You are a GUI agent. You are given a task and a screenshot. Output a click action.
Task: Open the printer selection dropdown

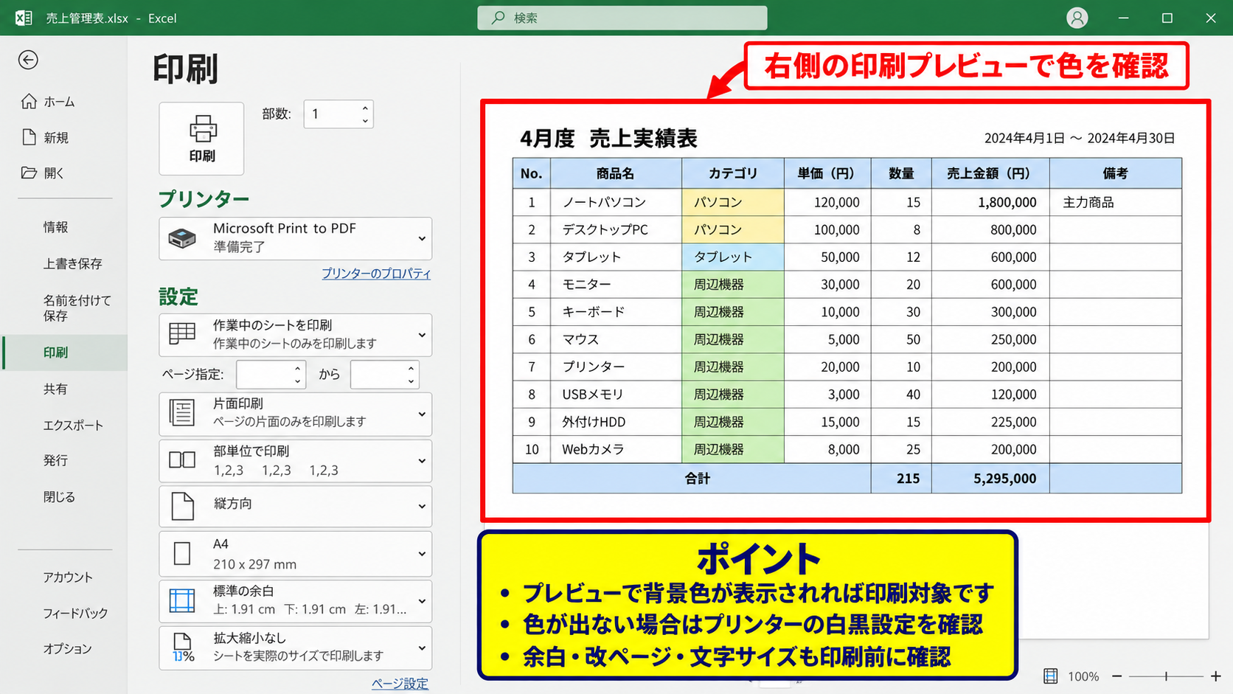click(296, 238)
